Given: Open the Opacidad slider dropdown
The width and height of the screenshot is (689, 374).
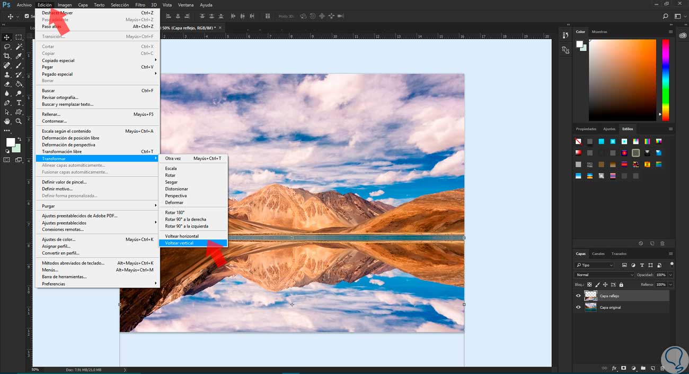Looking at the screenshot, I should [x=670, y=275].
